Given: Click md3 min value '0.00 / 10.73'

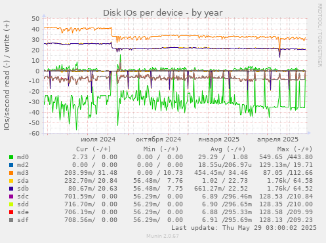Looking at the screenshot, I should pyautogui.click(x=160, y=173).
